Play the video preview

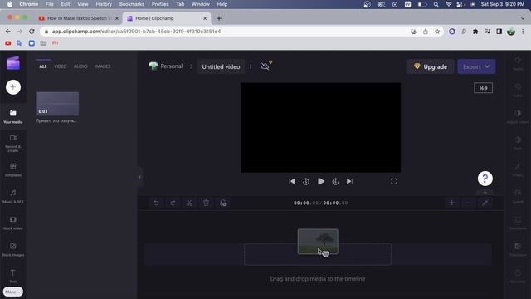321,181
